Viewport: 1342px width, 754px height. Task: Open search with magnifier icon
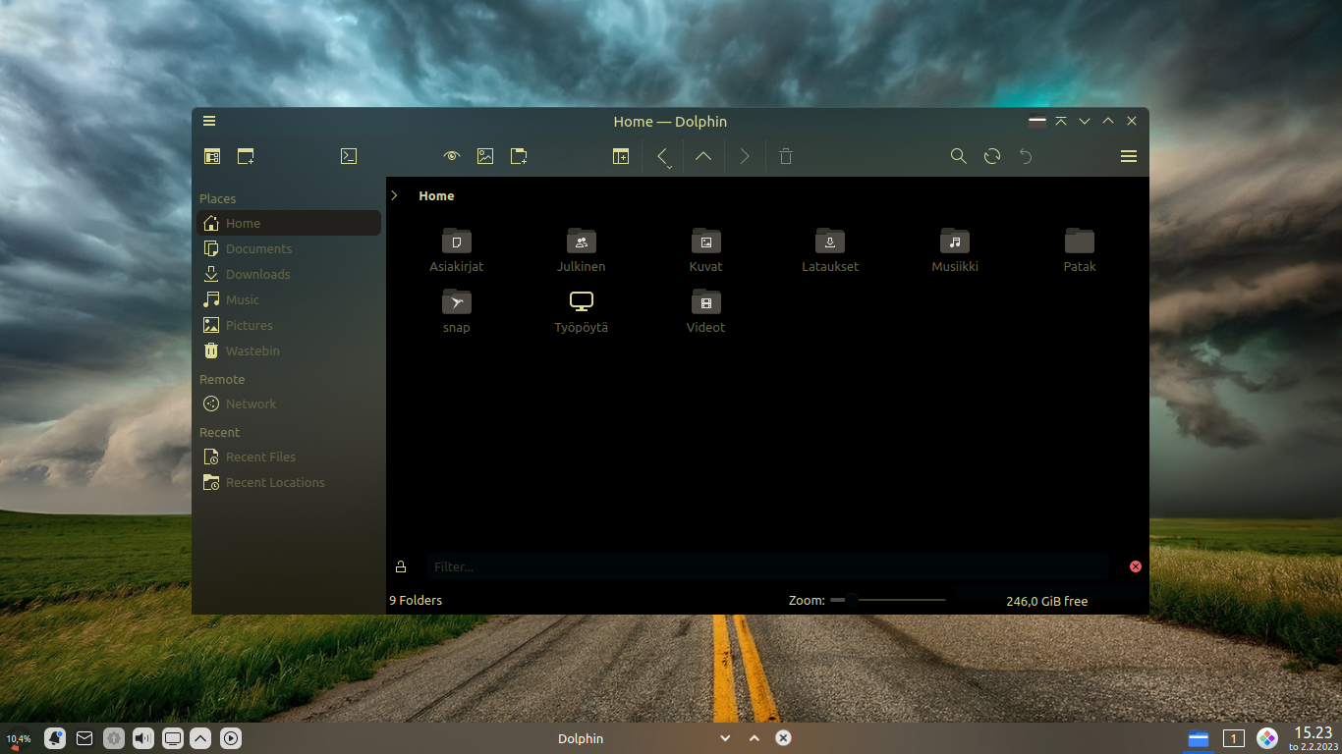tap(959, 156)
